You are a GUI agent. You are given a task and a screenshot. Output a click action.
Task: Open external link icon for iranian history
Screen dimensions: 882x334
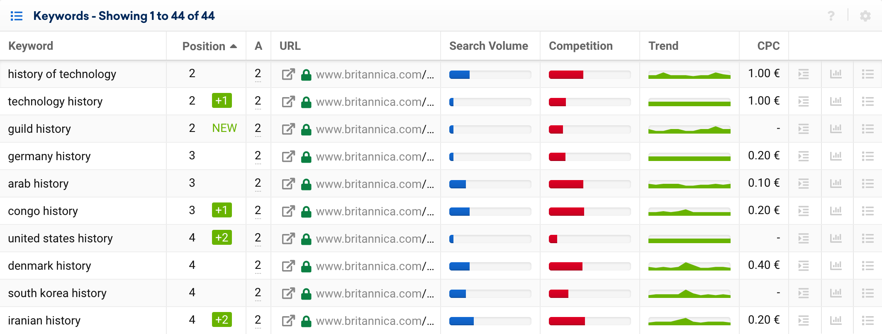point(288,321)
